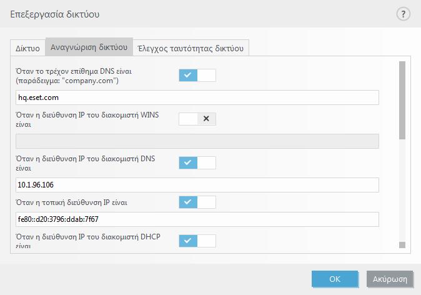Click the scrollbar down arrow at bottom
421x295 pixels.
[x=402, y=245]
